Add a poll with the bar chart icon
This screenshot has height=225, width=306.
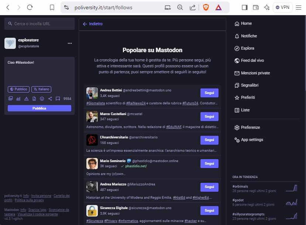point(18,98)
